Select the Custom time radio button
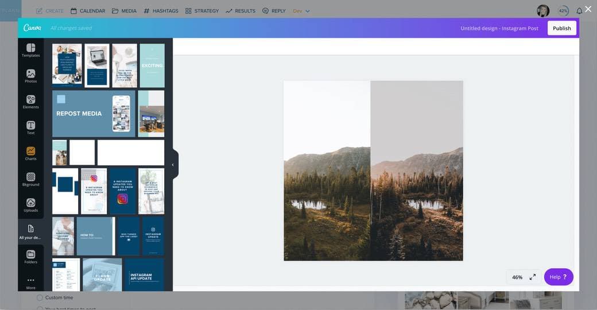 point(40,297)
